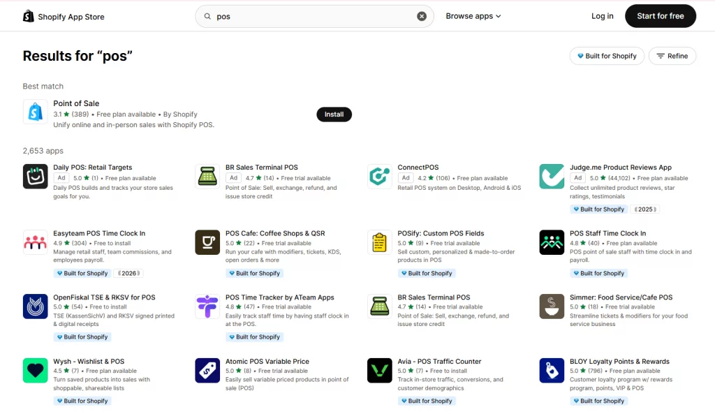Click the 2026 award badge on Easyteam
This screenshot has width=715, height=414.
tap(129, 273)
